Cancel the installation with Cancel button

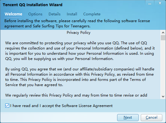coord(152,117)
